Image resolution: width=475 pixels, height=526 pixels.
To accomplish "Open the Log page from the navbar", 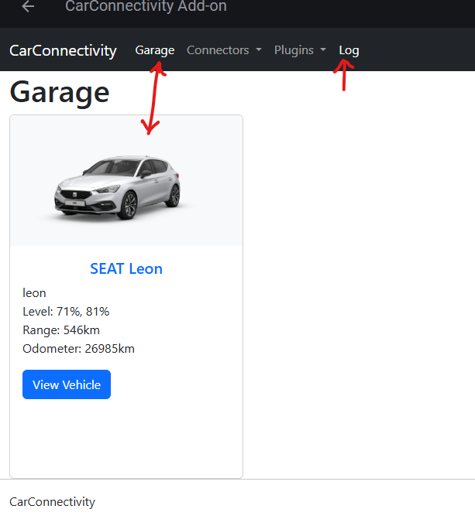I will pyautogui.click(x=349, y=50).
